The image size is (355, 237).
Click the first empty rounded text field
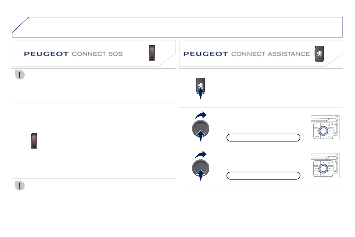click(x=263, y=137)
